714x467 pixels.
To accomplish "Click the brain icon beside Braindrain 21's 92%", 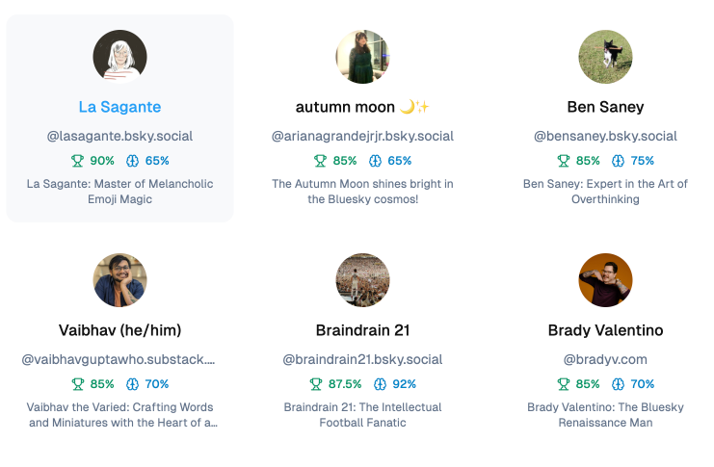I will 380,384.
